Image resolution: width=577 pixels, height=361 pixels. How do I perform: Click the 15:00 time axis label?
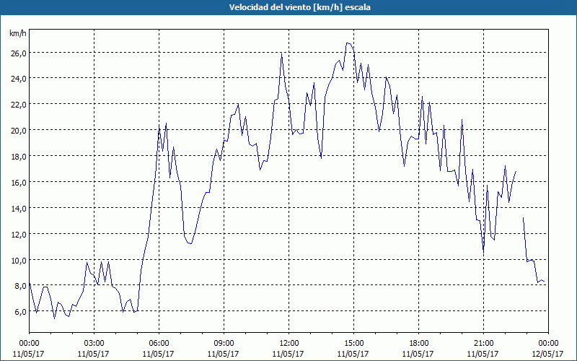pyautogui.click(x=353, y=344)
